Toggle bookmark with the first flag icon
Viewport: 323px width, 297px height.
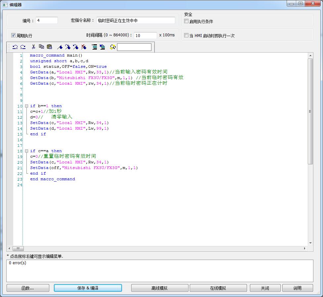tap(60, 47)
